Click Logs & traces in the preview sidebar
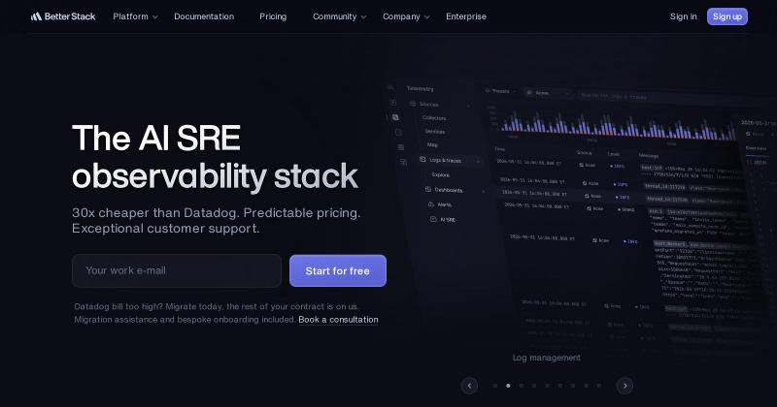This screenshot has height=407, width=777. [445, 160]
